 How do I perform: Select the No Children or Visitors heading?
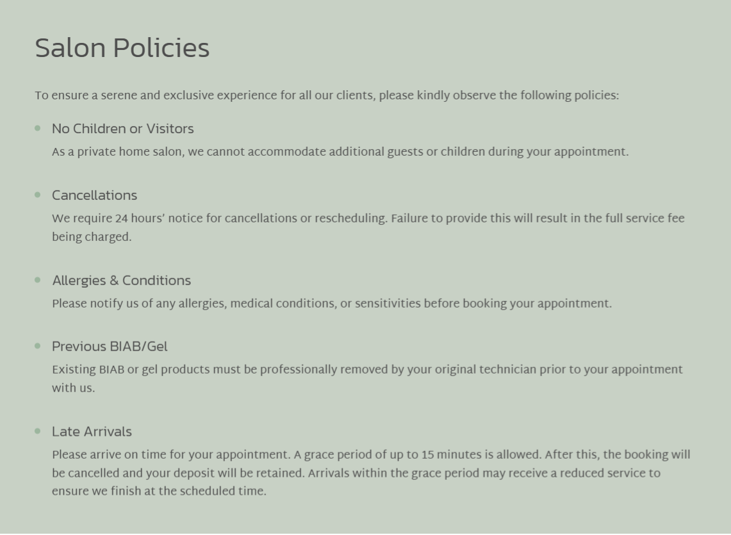122,129
